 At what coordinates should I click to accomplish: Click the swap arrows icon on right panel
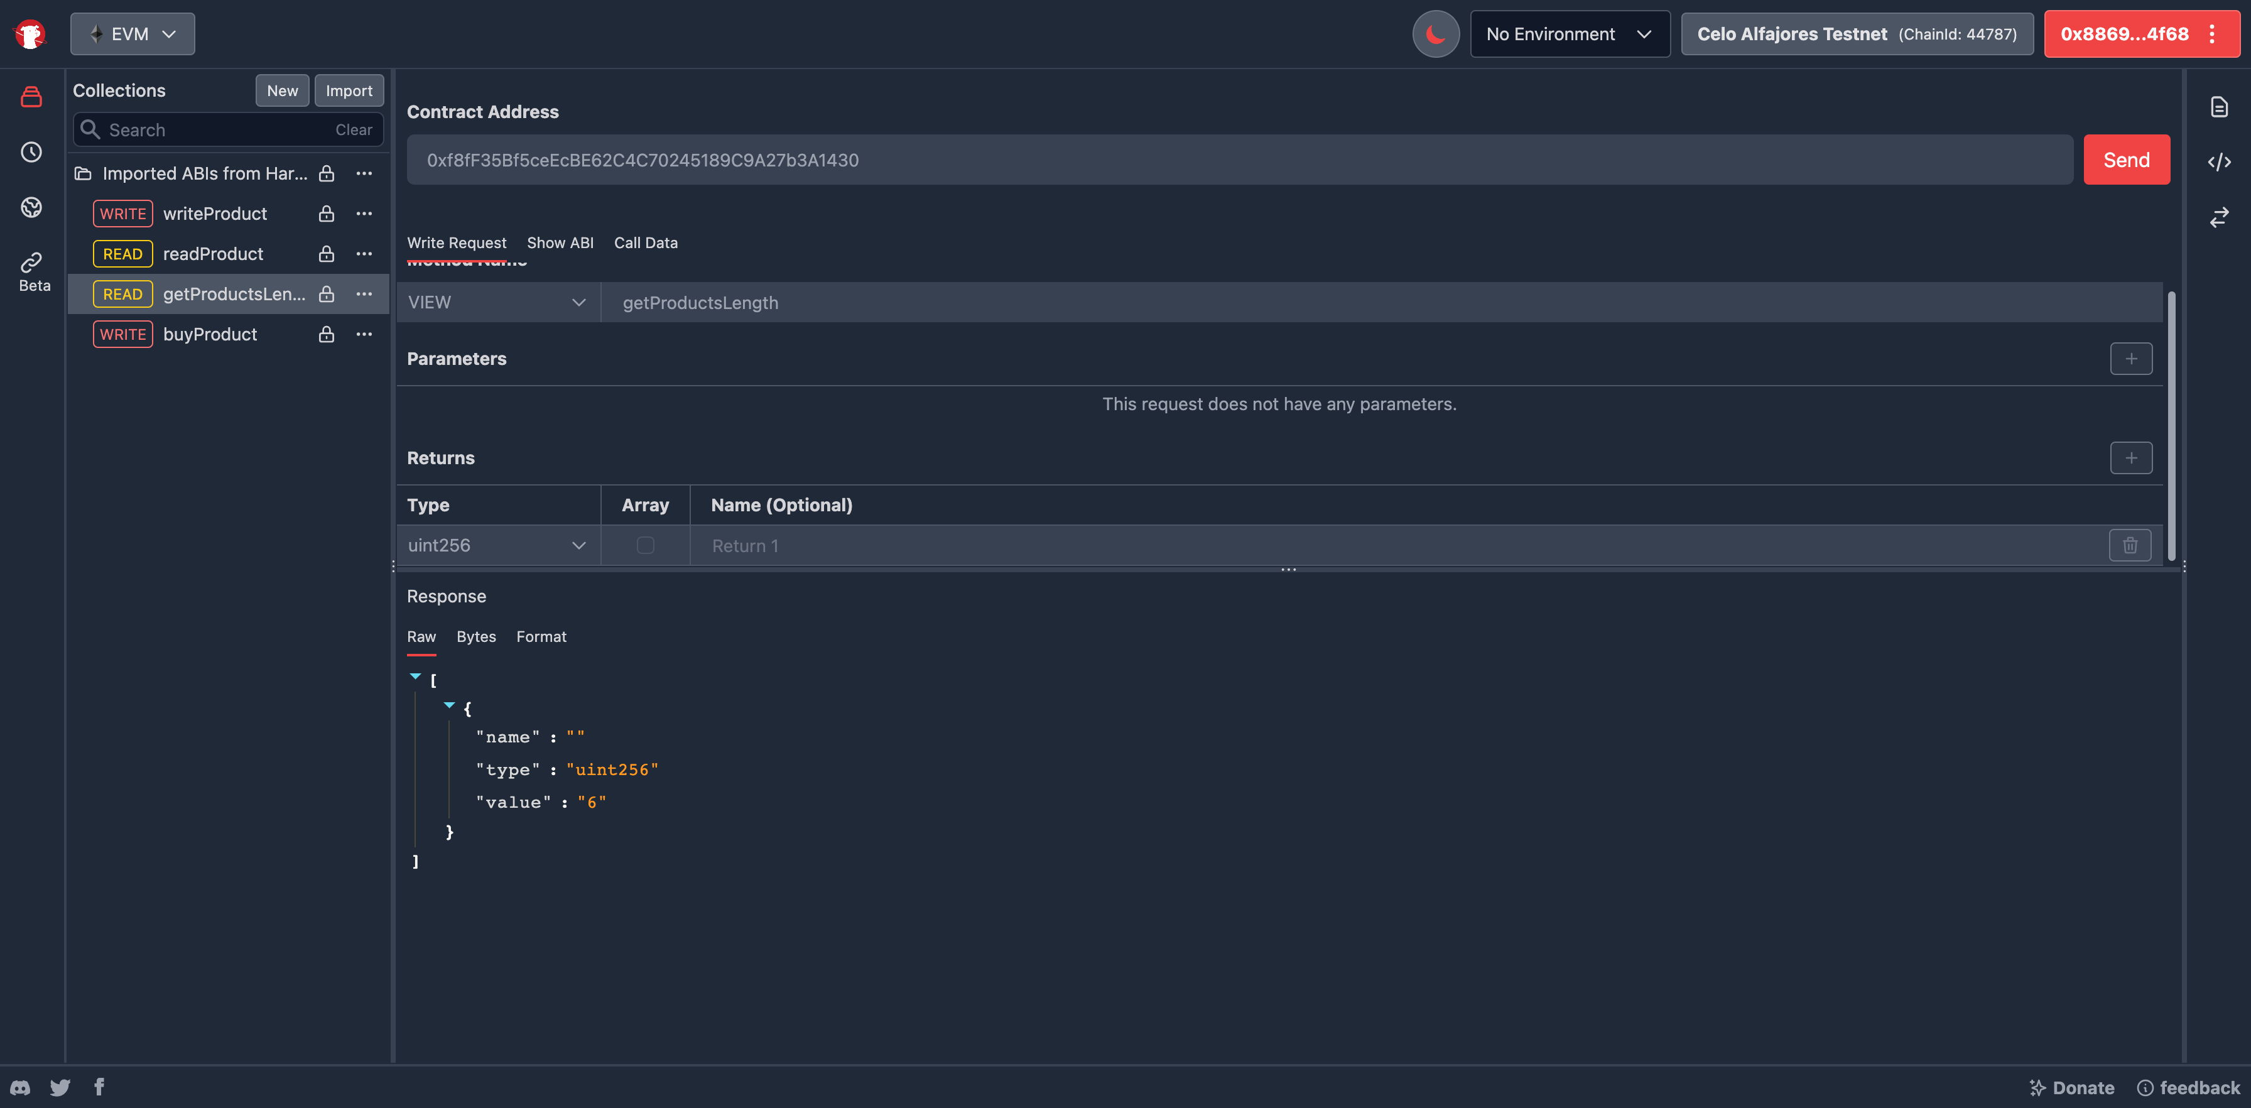2219,217
